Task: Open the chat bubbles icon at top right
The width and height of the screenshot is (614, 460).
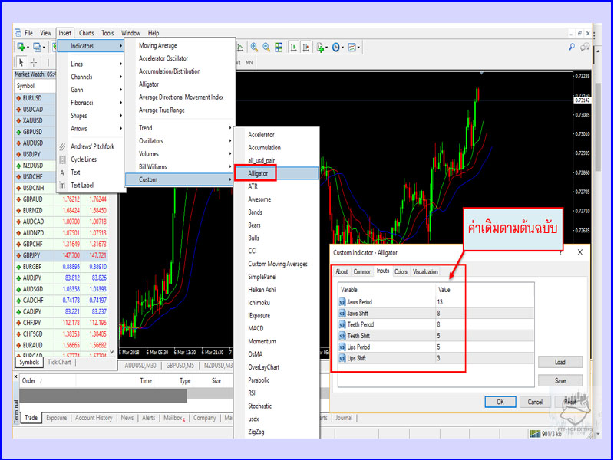Action: coord(585,47)
